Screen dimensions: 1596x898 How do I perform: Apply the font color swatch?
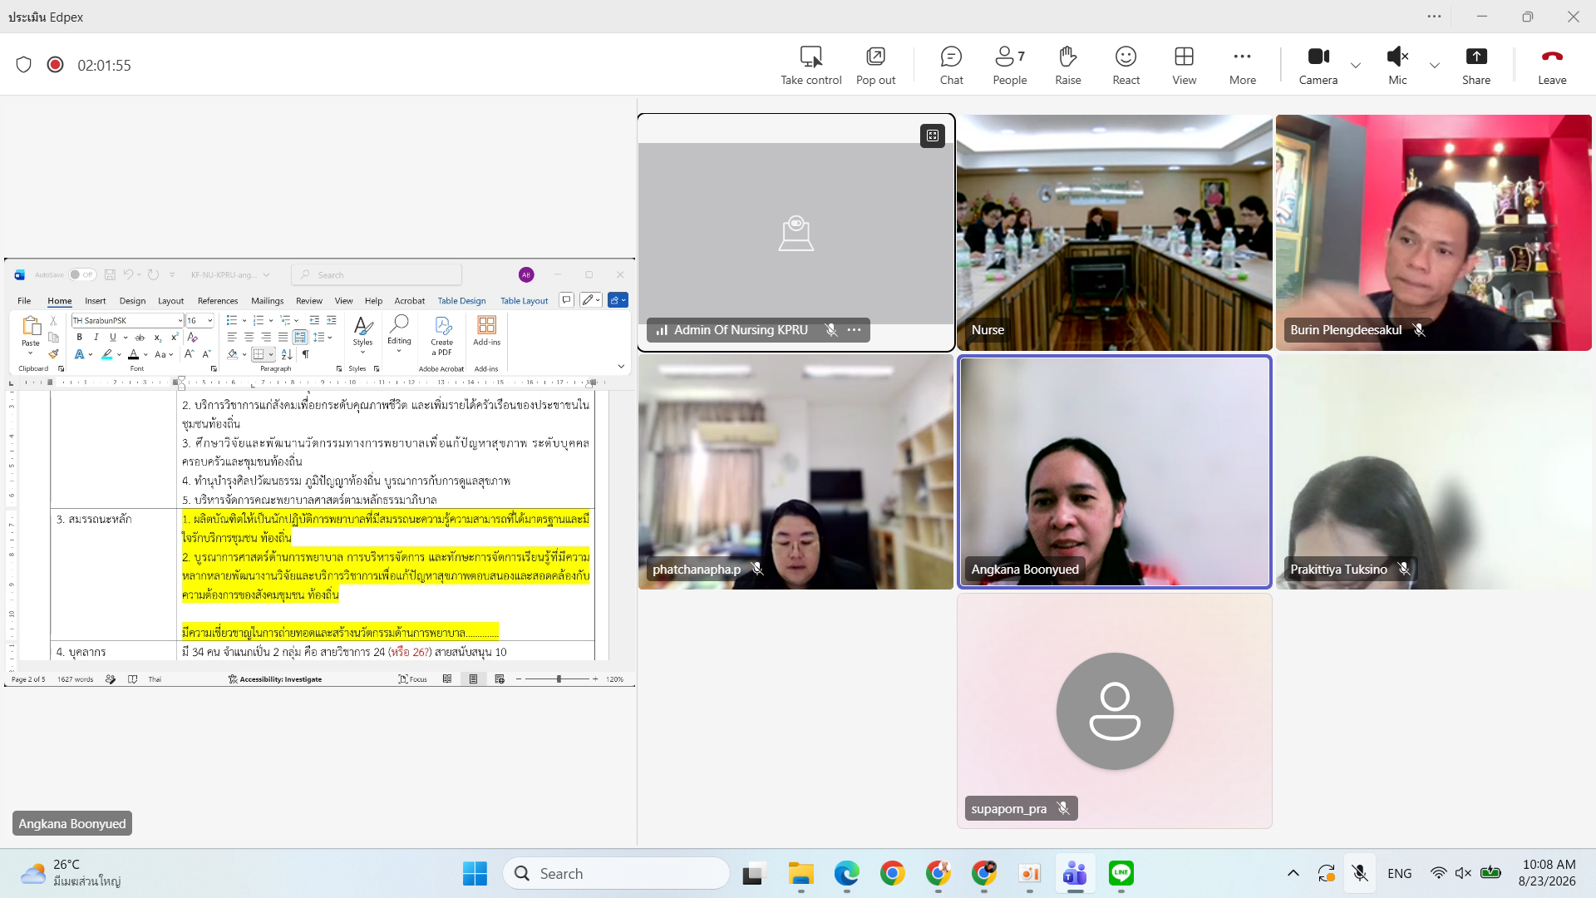tap(133, 355)
